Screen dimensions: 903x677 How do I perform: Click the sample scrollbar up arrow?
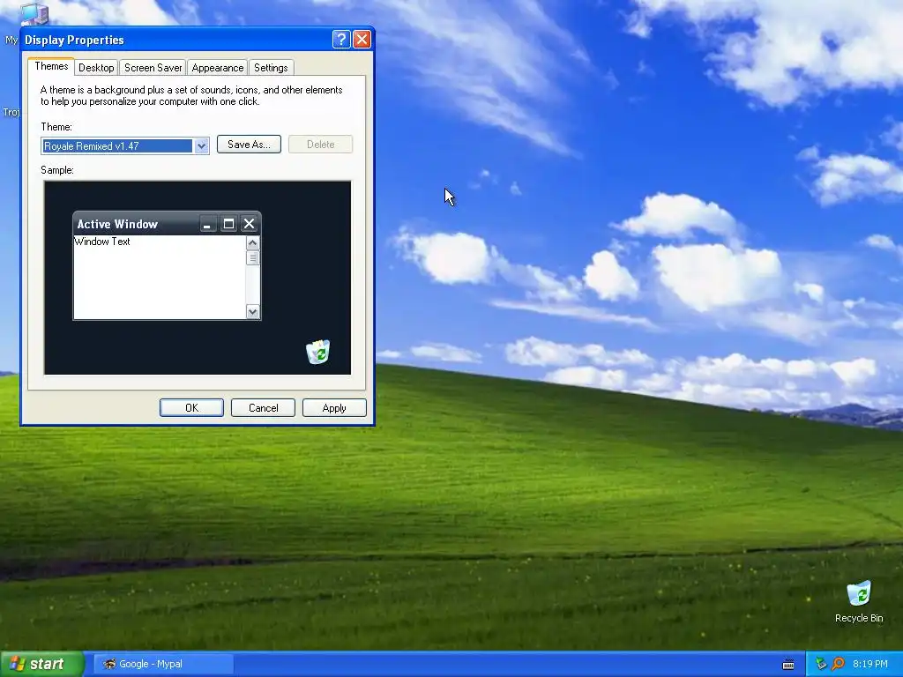[x=253, y=243]
